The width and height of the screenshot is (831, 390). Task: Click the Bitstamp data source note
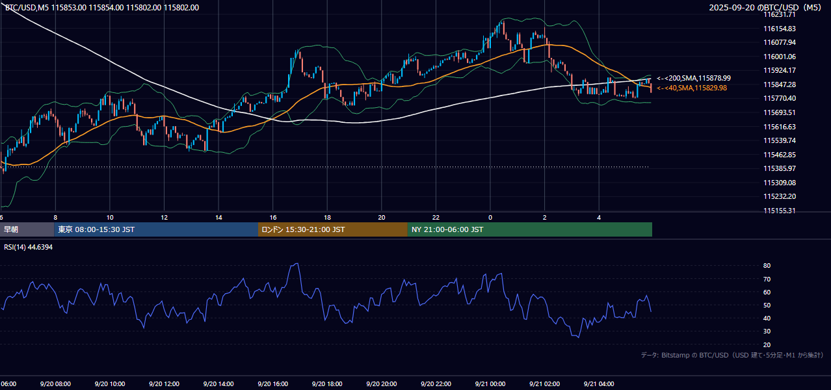732,355
